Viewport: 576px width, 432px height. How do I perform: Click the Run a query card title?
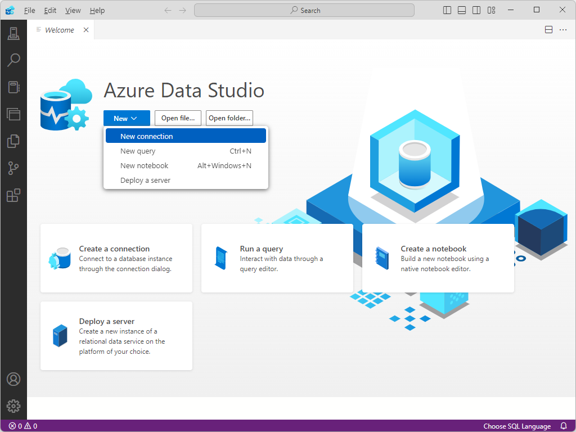pyautogui.click(x=261, y=249)
